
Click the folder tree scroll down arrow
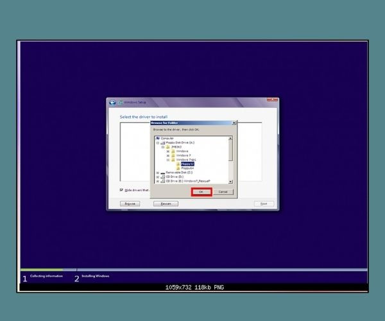[x=230, y=182]
